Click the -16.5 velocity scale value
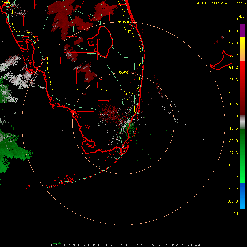Screen dimensions: 247x247 tap(232, 128)
